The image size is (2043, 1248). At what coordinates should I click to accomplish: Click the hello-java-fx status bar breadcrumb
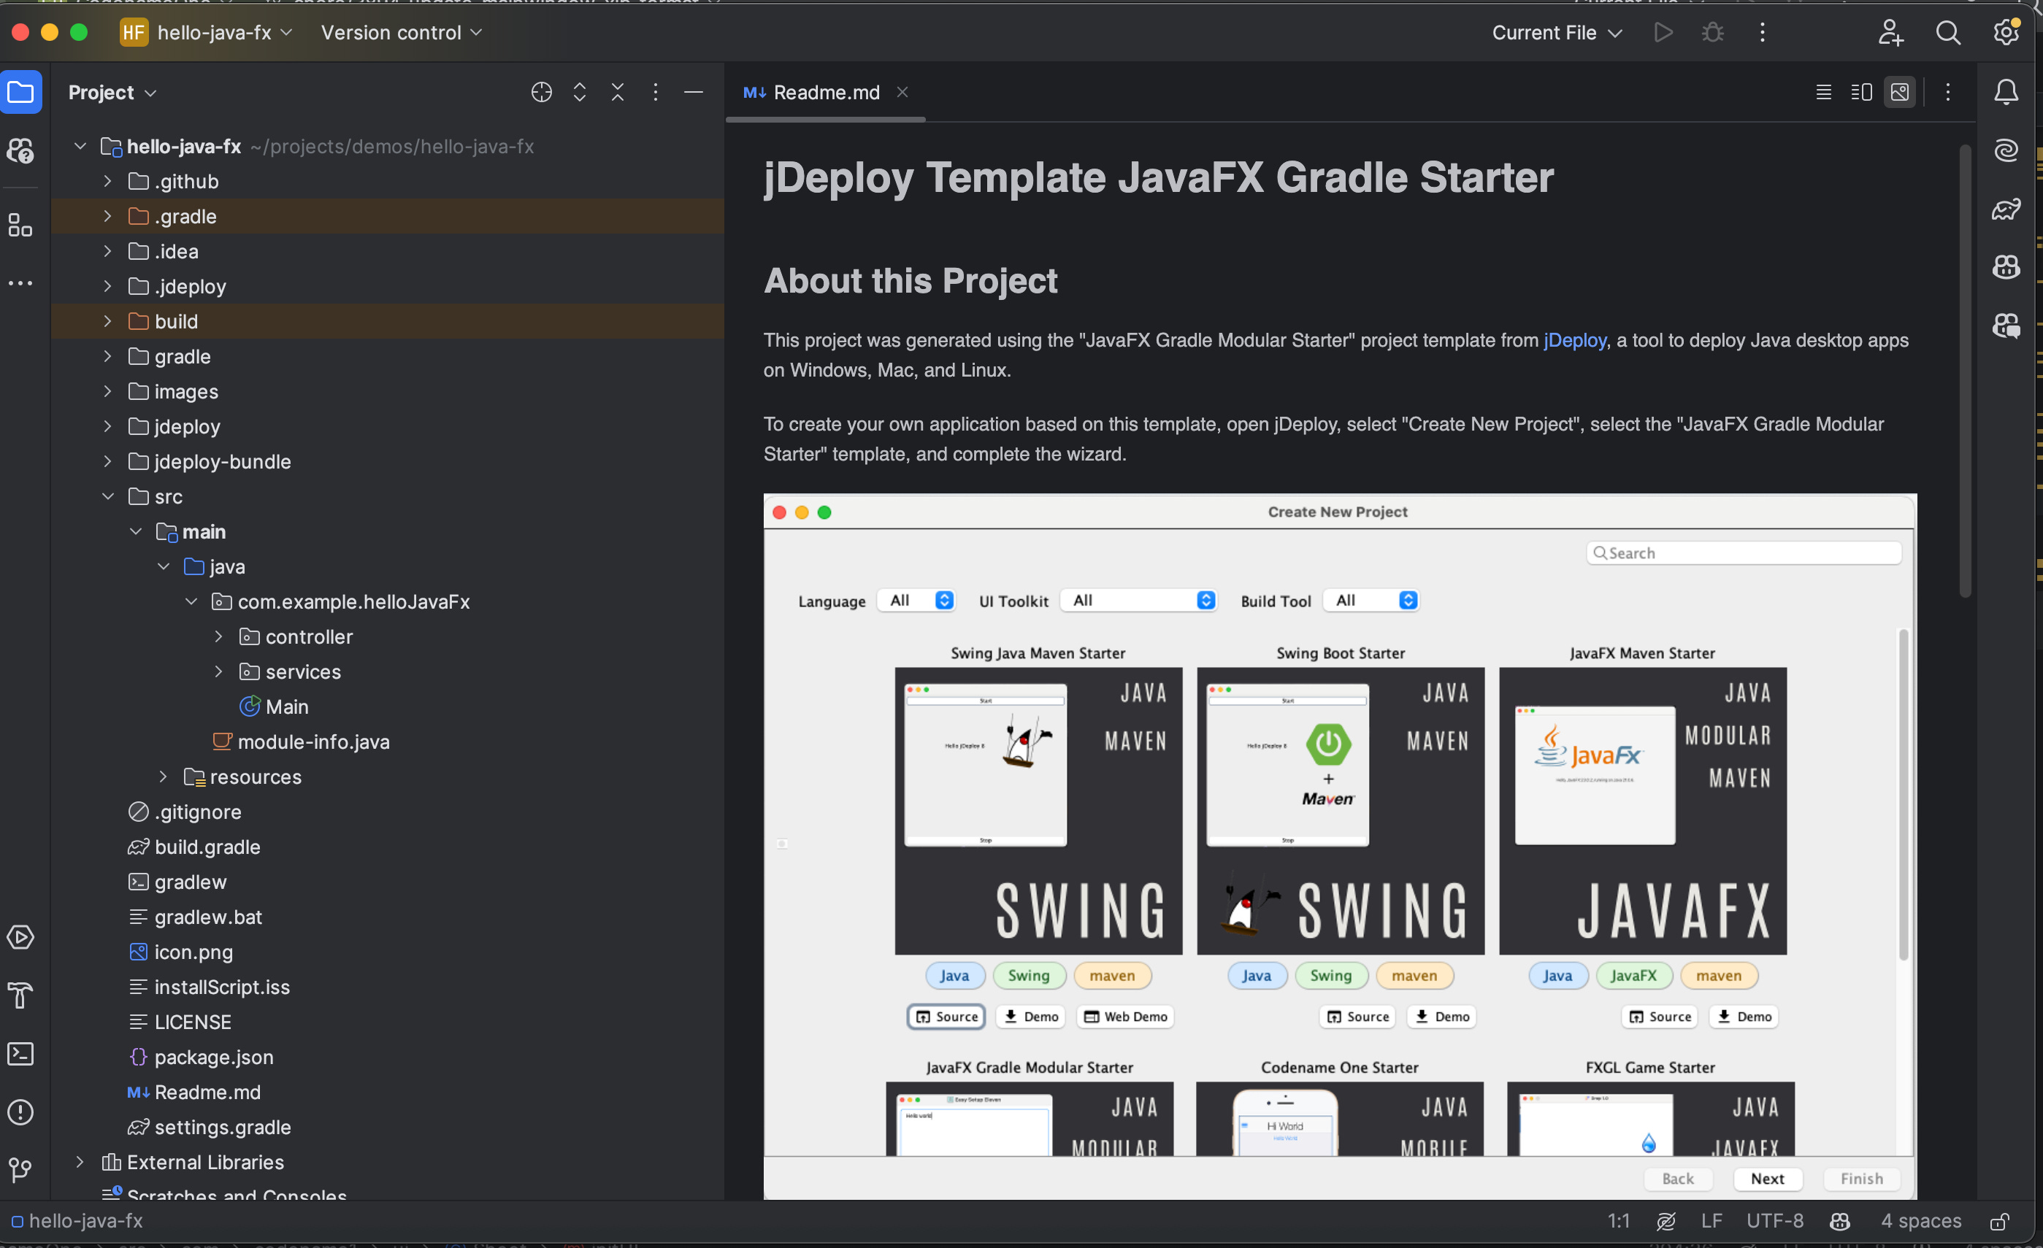(x=77, y=1221)
